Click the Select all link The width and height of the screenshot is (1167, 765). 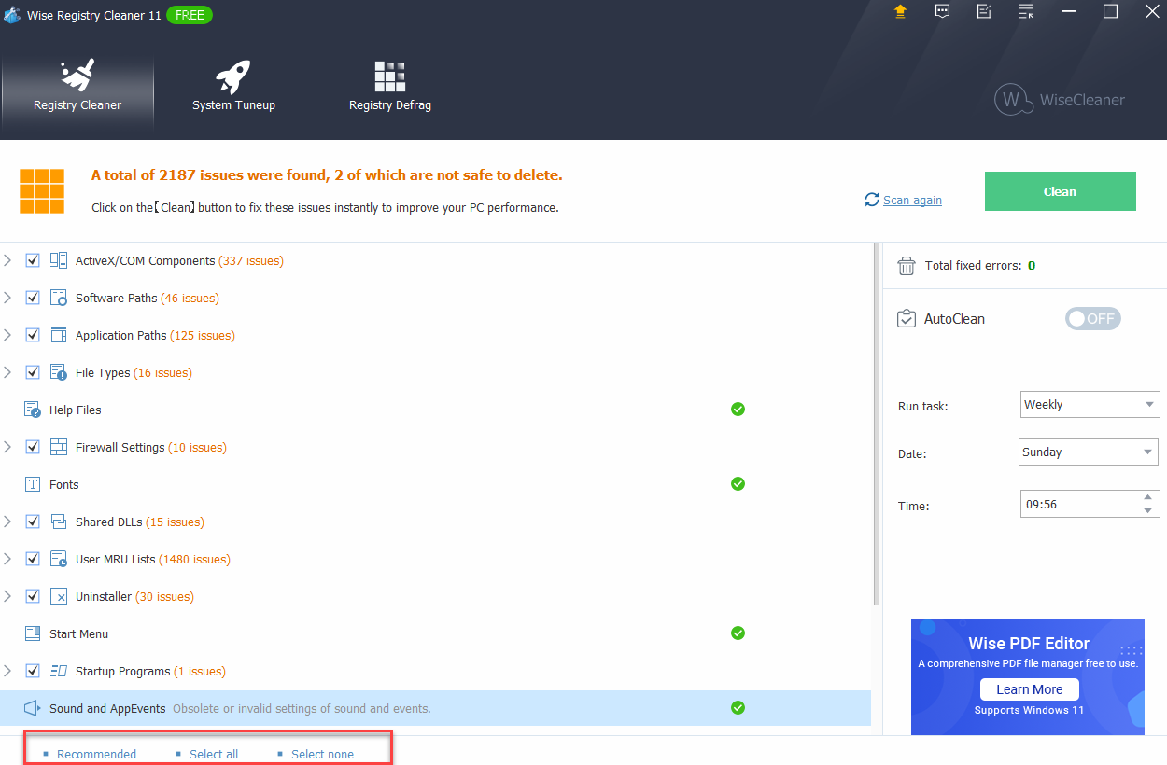coord(214,754)
